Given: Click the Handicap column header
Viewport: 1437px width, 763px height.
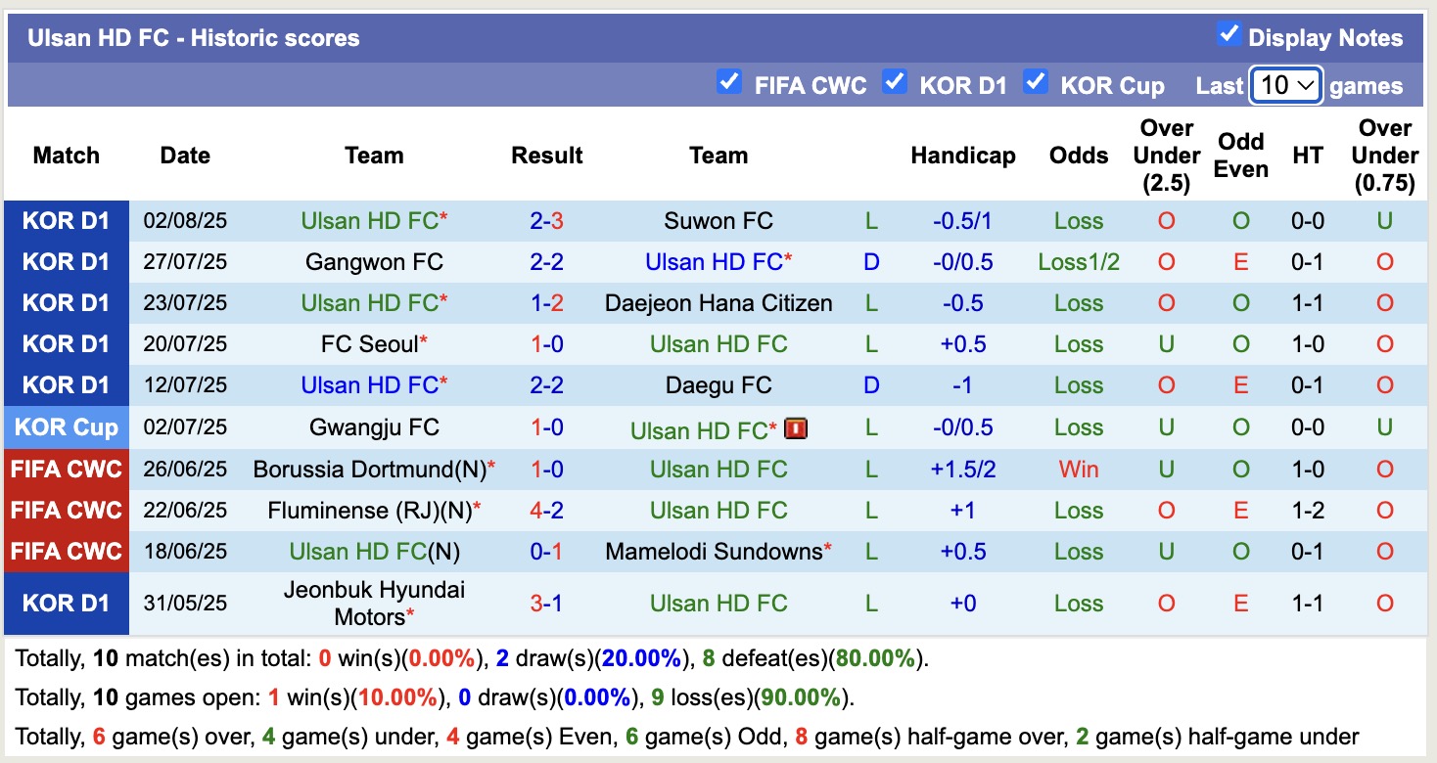Looking at the screenshot, I should tap(962, 156).
